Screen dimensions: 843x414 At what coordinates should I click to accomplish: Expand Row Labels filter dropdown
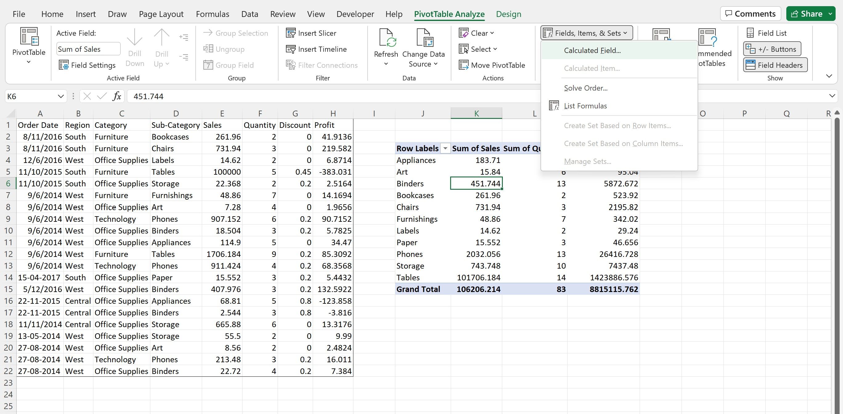[x=445, y=148]
